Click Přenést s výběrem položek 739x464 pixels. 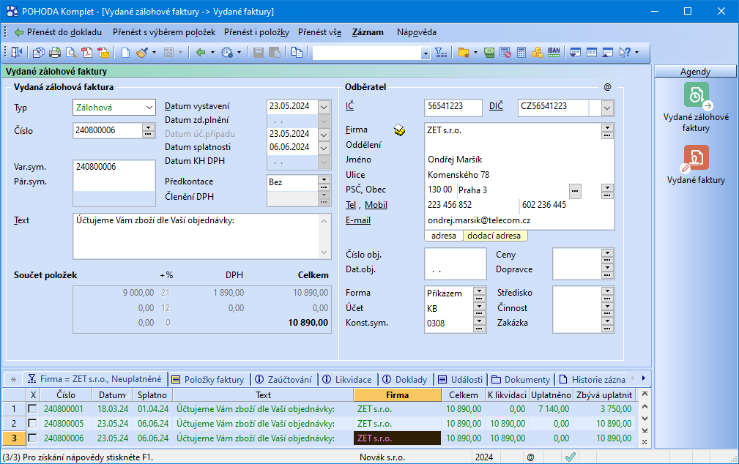tap(164, 32)
